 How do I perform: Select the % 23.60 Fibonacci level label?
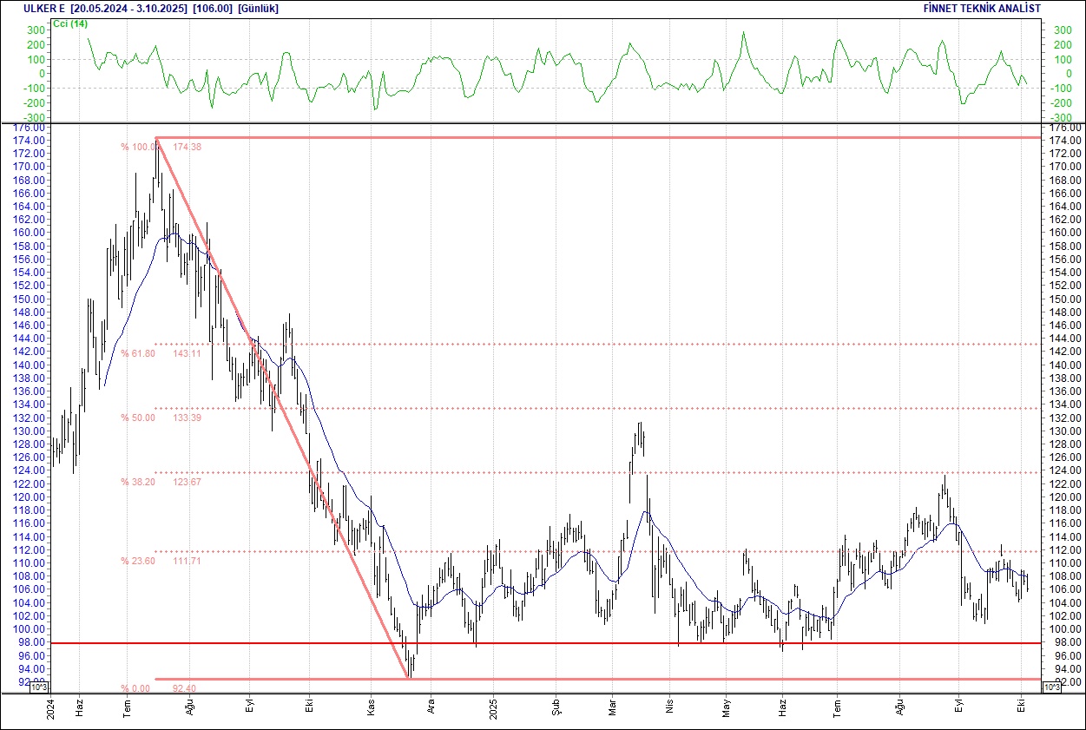[137, 562]
